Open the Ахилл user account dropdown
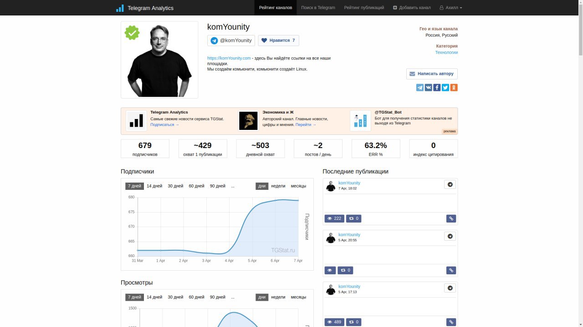 pyautogui.click(x=451, y=8)
